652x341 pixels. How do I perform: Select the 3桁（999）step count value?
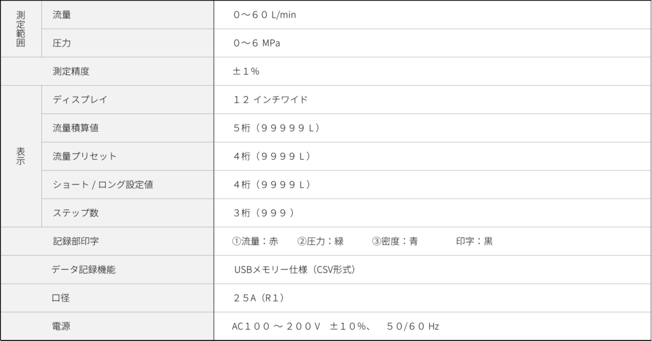pos(264,212)
